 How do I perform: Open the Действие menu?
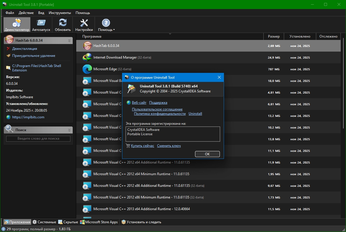(26, 13)
